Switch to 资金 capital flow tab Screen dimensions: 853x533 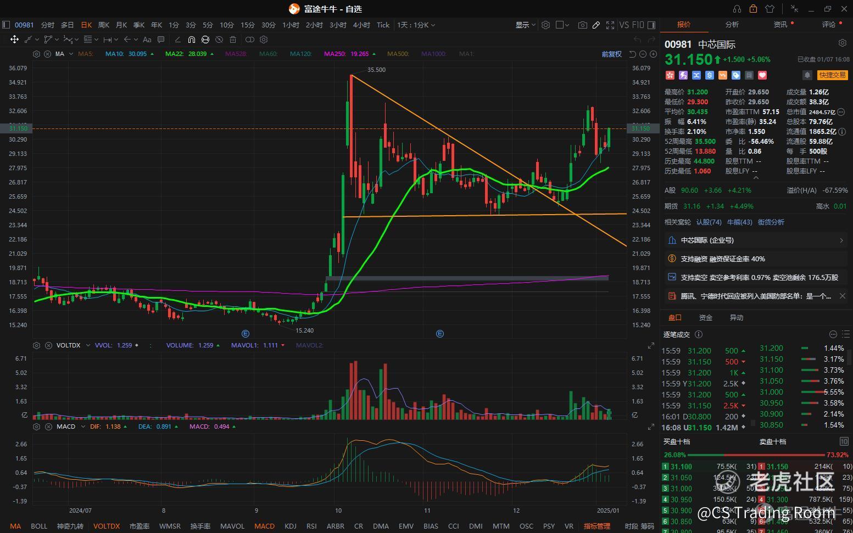(x=705, y=318)
